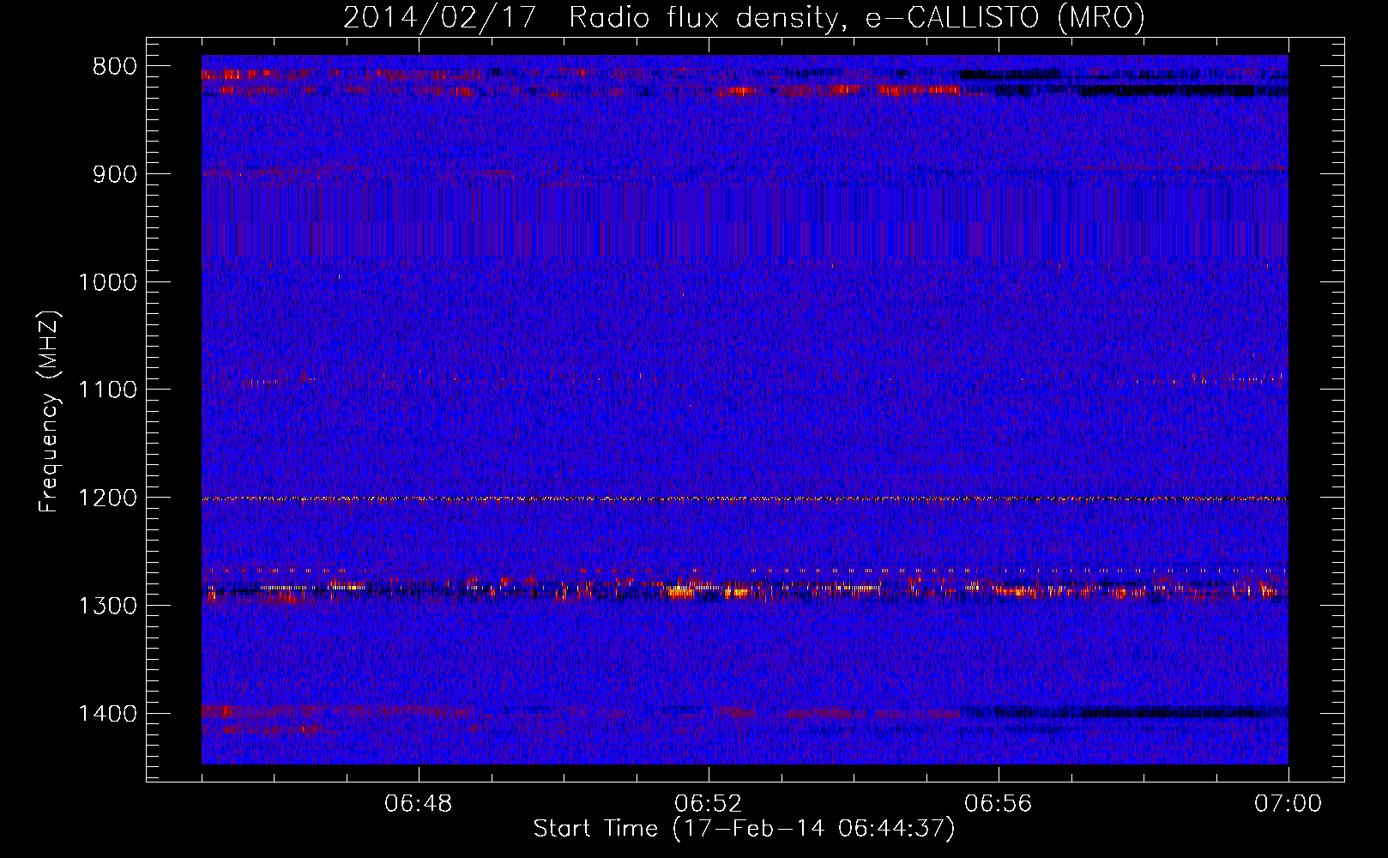The image size is (1388, 858).
Task: Click the "Frequency (MHZ)" y-axis label
Action: 49,412
